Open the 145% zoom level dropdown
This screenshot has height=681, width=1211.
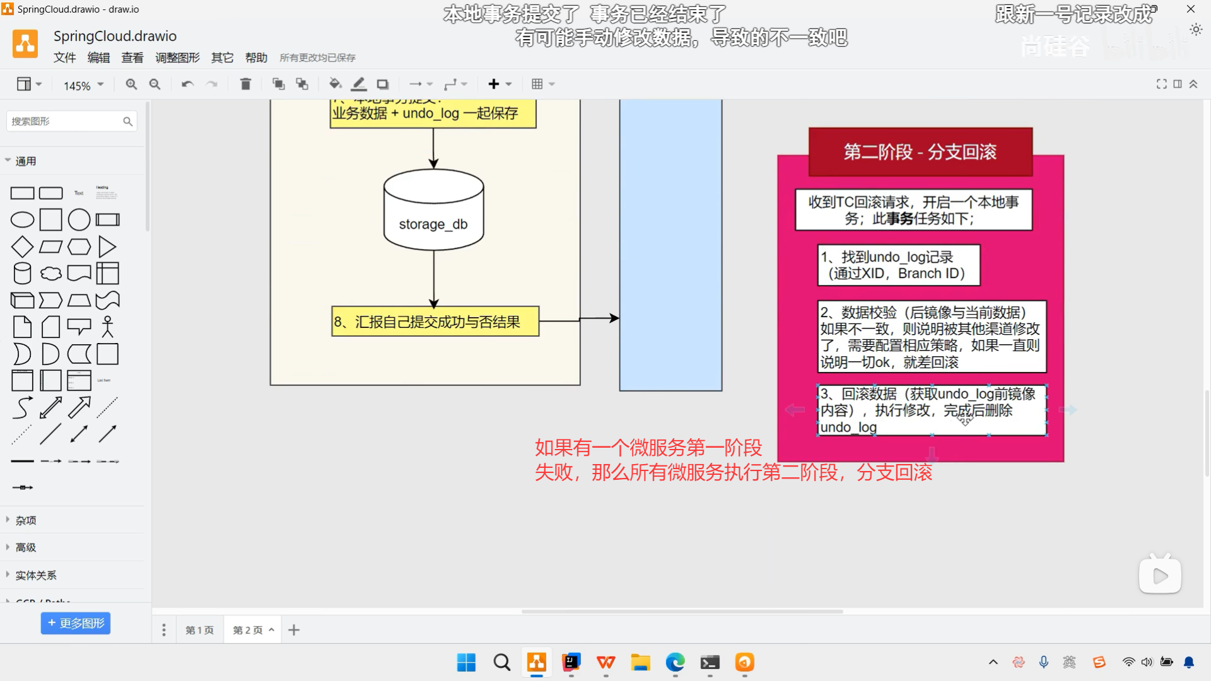pos(83,85)
